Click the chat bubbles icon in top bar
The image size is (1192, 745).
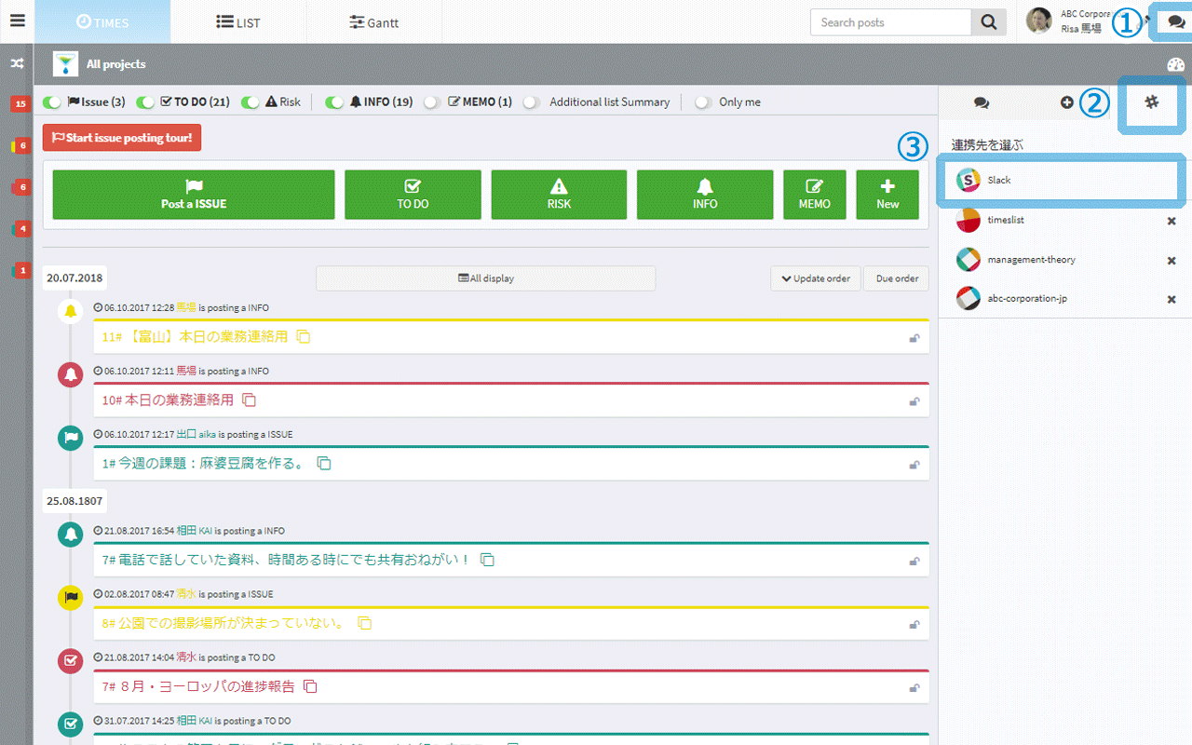click(x=1175, y=22)
